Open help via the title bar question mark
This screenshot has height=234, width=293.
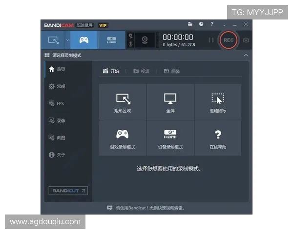(212, 24)
